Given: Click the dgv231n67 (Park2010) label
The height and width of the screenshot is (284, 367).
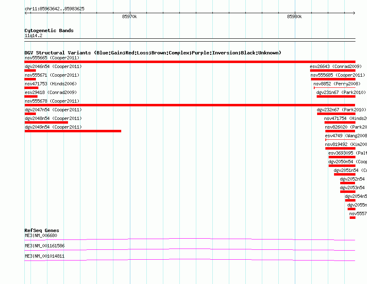Looking at the screenshot, I should (x=341, y=92).
